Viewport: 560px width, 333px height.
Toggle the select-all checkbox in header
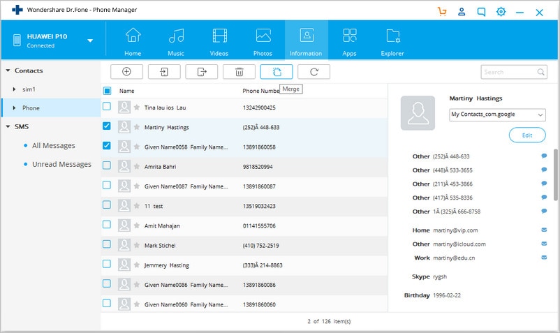coord(107,91)
